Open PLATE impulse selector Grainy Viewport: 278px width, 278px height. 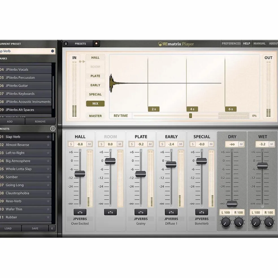(141, 223)
